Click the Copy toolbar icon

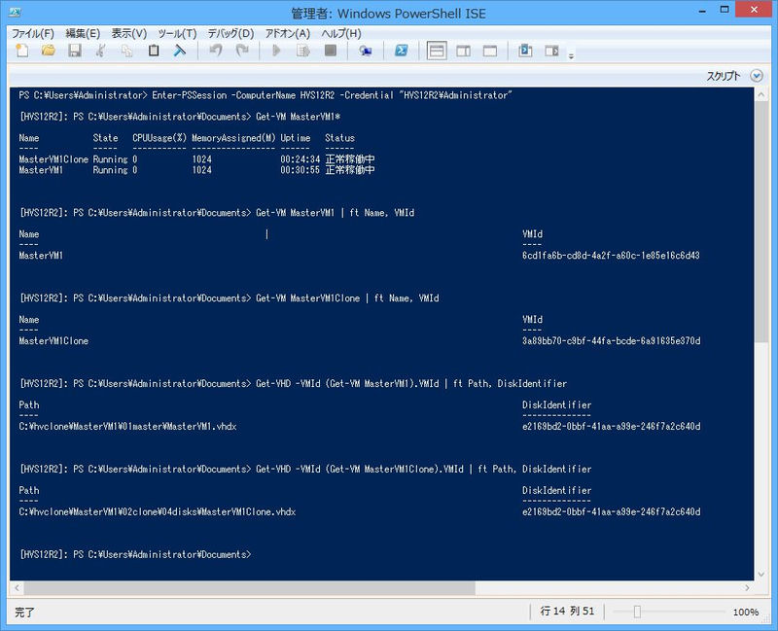coord(127,51)
